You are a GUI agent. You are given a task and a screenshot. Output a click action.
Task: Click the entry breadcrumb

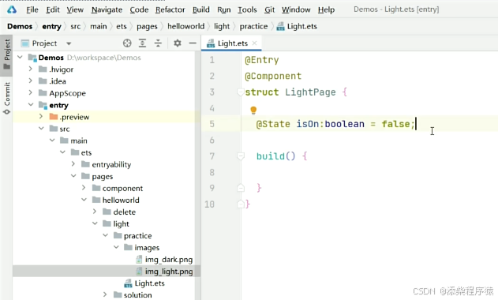coord(51,26)
